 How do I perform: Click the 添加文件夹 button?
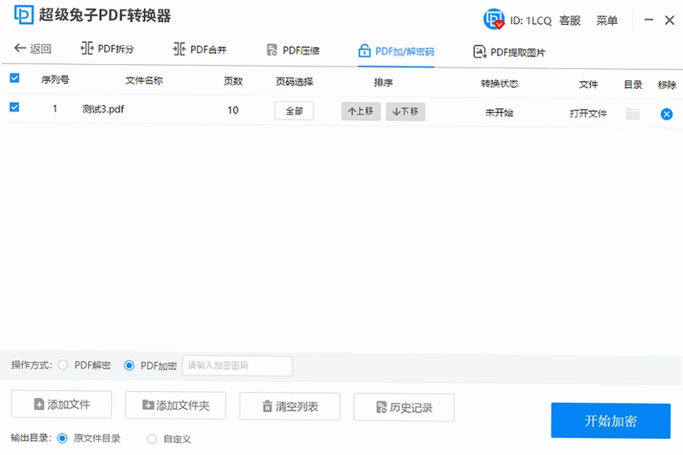pos(176,405)
